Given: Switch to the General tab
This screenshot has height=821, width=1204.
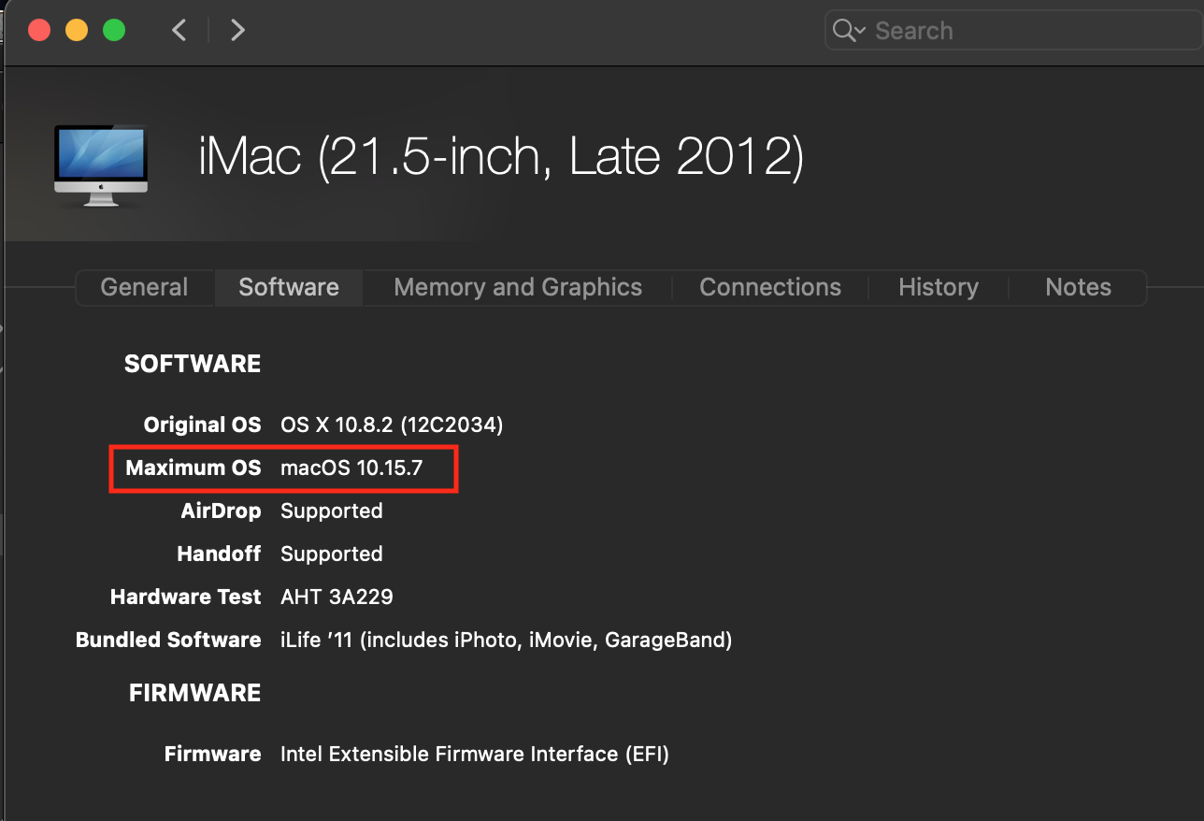Looking at the screenshot, I should [x=144, y=287].
